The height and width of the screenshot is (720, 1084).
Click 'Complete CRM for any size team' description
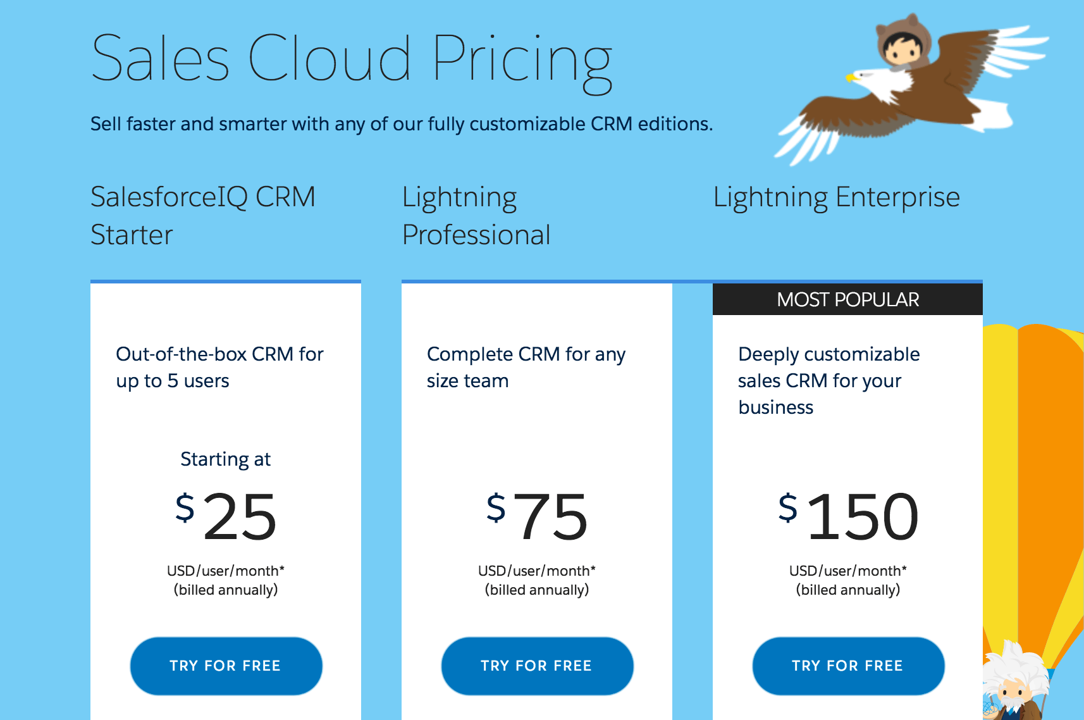pyautogui.click(x=526, y=368)
